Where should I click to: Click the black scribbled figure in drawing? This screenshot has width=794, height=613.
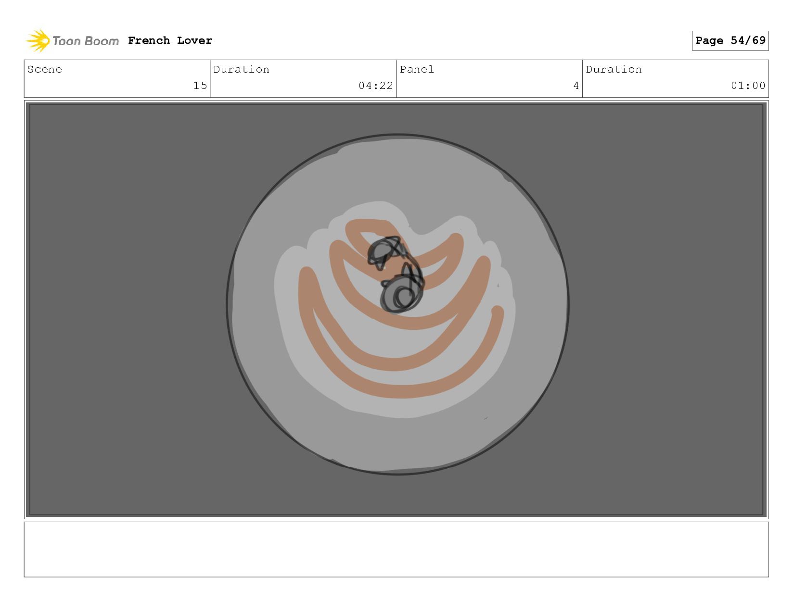click(x=396, y=275)
